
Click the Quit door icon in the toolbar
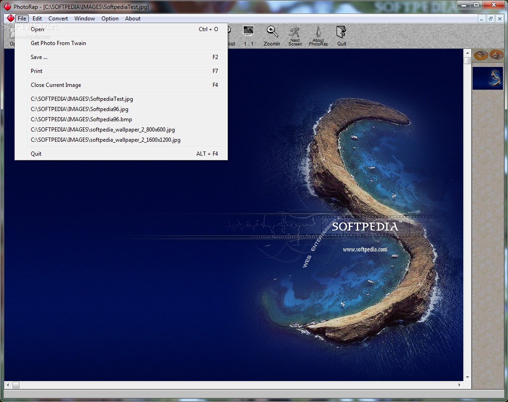pyautogui.click(x=341, y=36)
